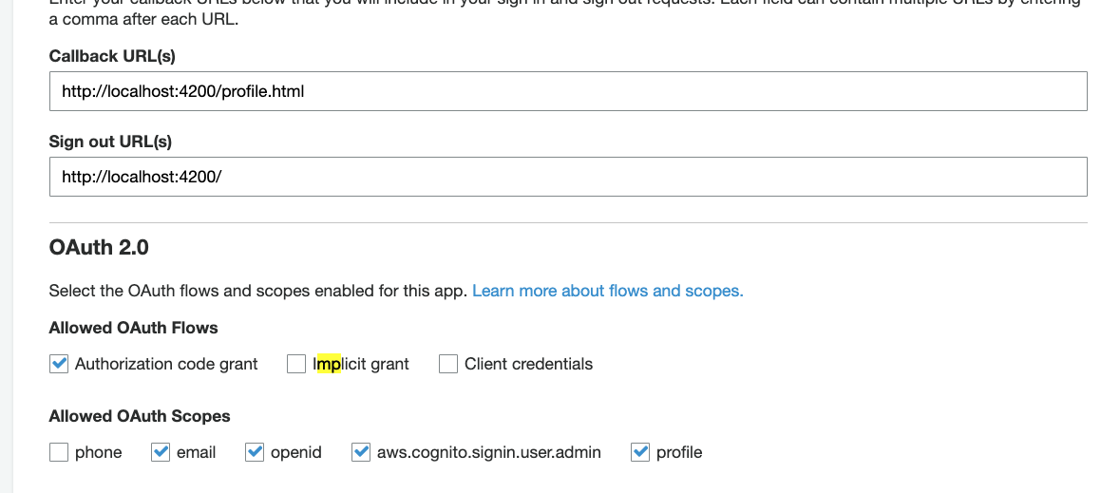The image size is (1101, 493).
Task: Uncheck the Authorization code grant checkbox
Action: click(x=59, y=364)
